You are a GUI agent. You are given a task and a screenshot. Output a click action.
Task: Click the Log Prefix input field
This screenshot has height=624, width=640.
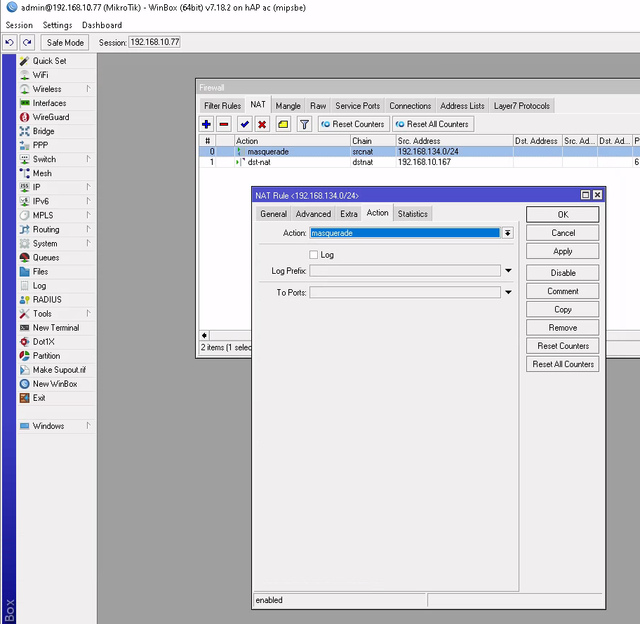pos(405,271)
